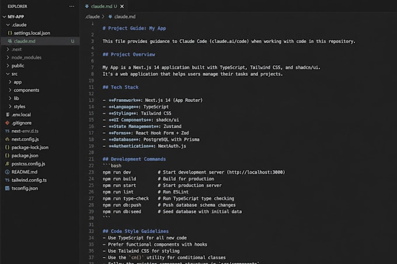Click line number 23 in the gutter
Viewport: 397px width, 264px height.
[91, 173]
